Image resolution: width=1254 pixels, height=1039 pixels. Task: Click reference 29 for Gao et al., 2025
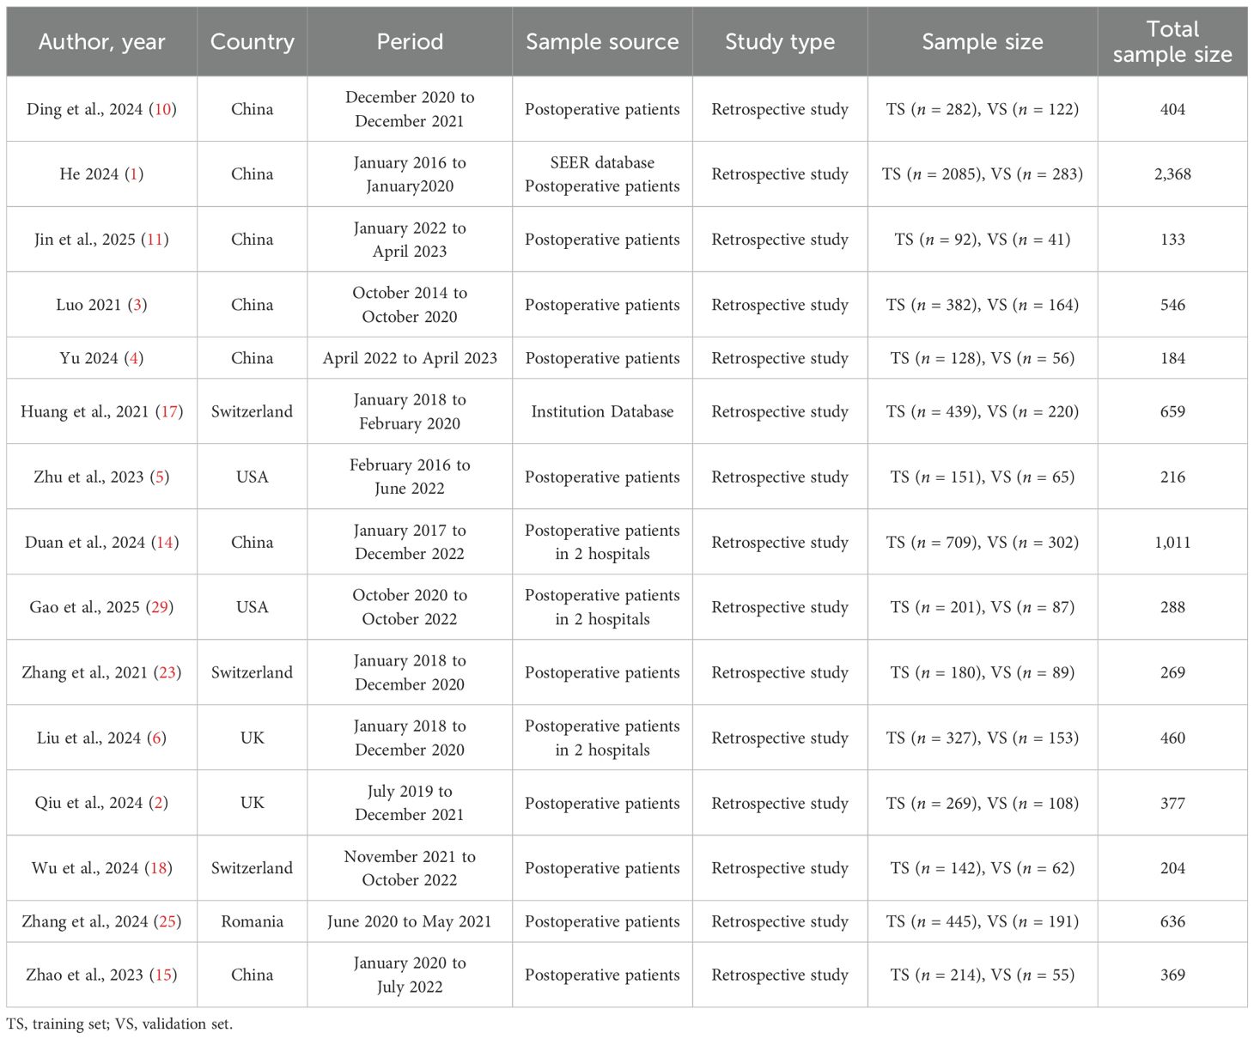click(159, 607)
